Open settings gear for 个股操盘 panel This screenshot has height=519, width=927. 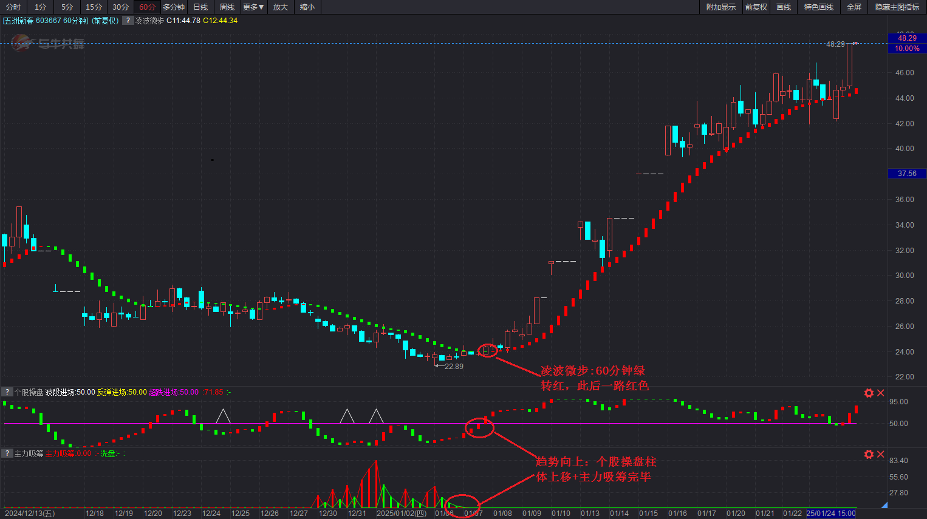[869, 393]
